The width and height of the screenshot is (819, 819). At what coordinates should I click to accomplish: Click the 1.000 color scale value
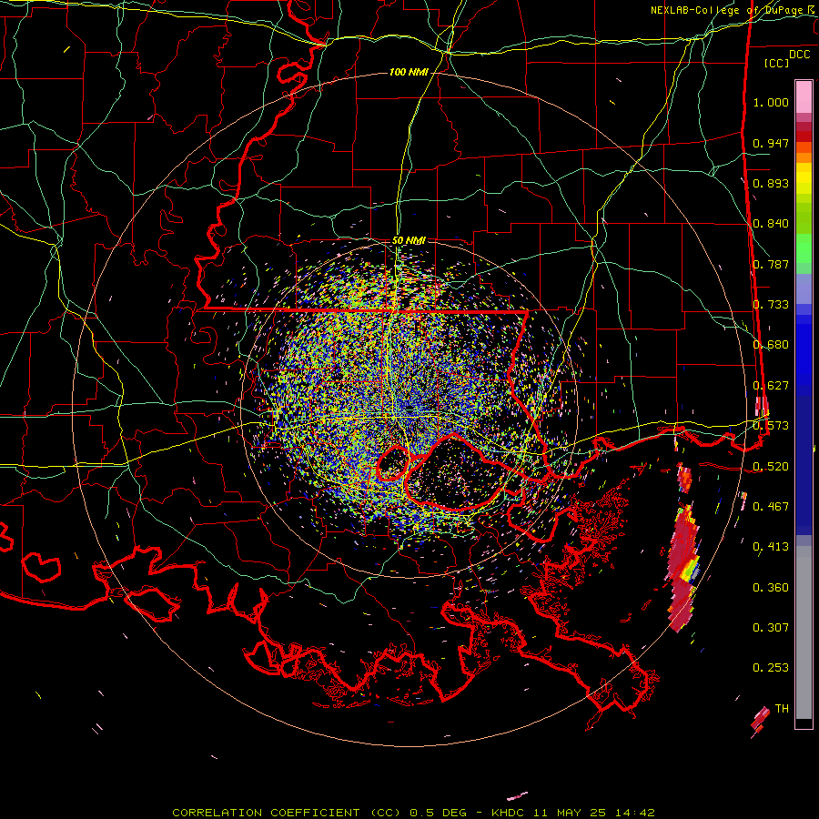(771, 102)
